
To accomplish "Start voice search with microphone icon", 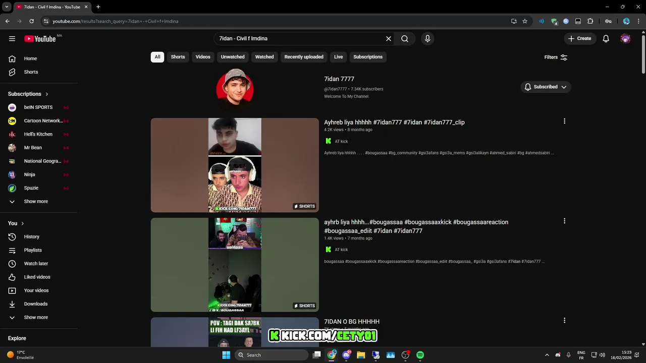I will [x=427, y=38].
